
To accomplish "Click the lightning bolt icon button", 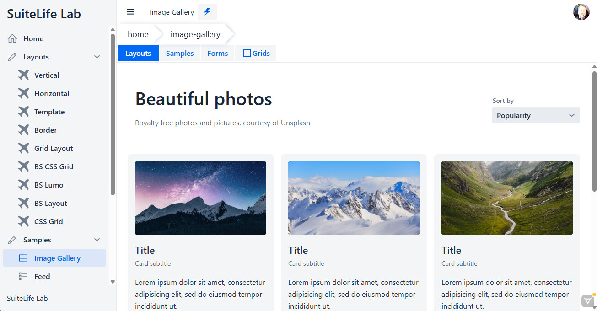I will click(x=207, y=12).
